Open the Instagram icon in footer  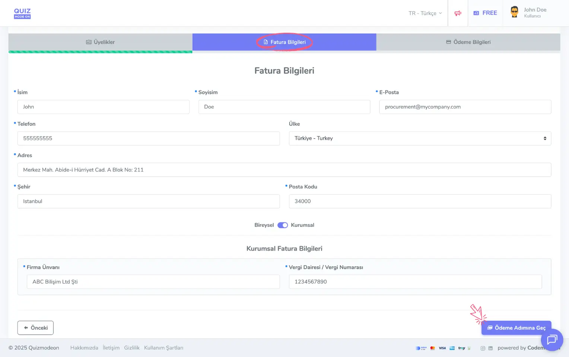[483, 348]
